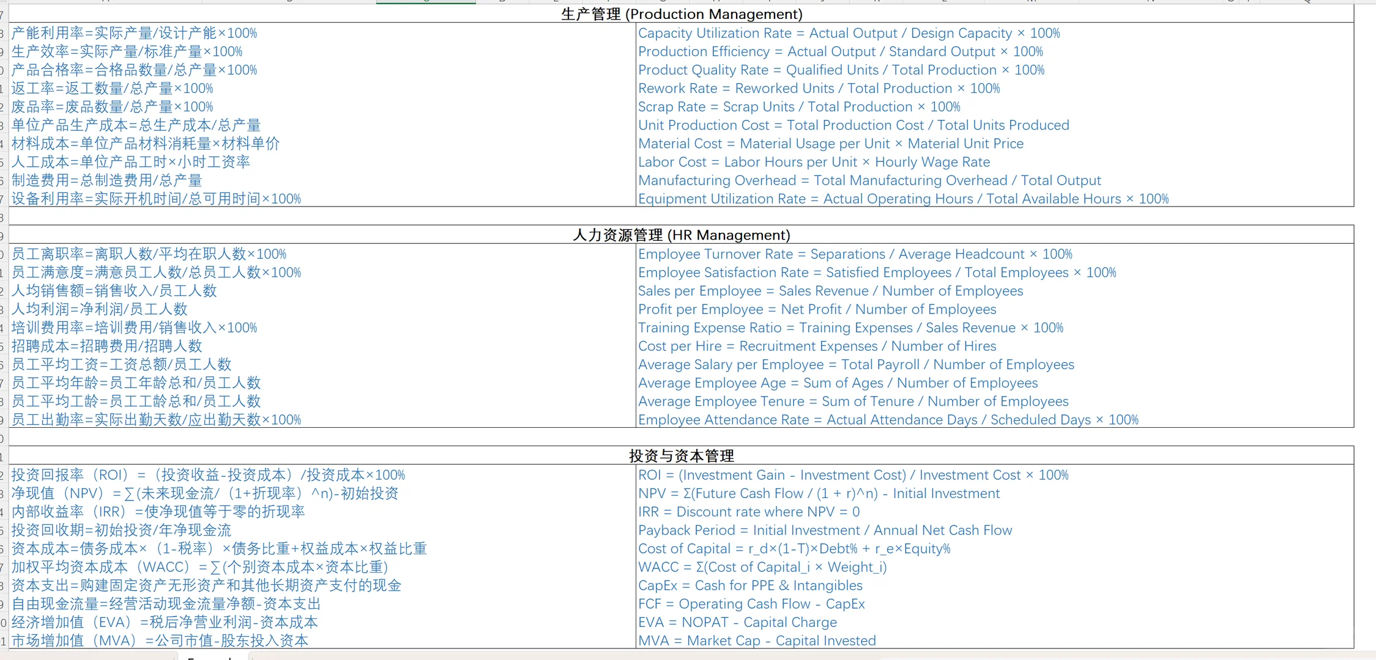
Task: Select the Labor Cost formula cell
Action: [814, 162]
